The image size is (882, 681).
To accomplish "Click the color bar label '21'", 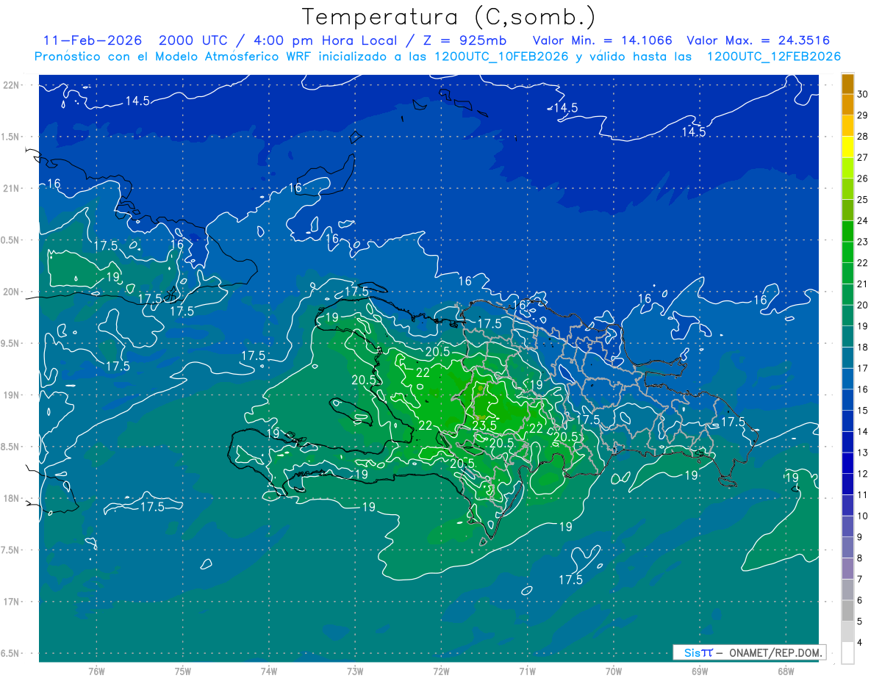I will point(864,284).
